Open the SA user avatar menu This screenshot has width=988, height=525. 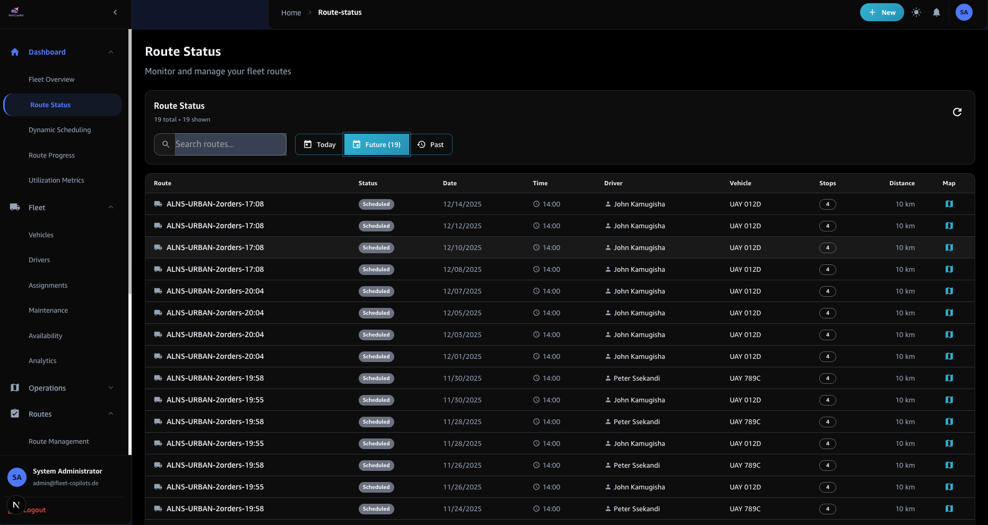(964, 12)
